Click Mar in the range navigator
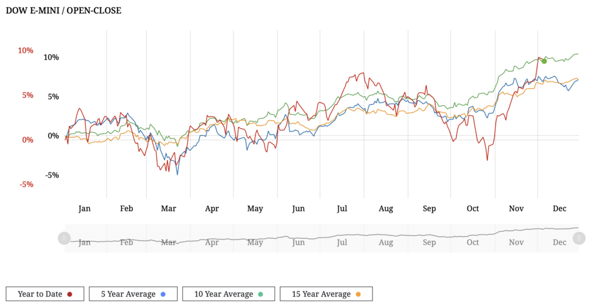597x303 pixels. [x=168, y=242]
